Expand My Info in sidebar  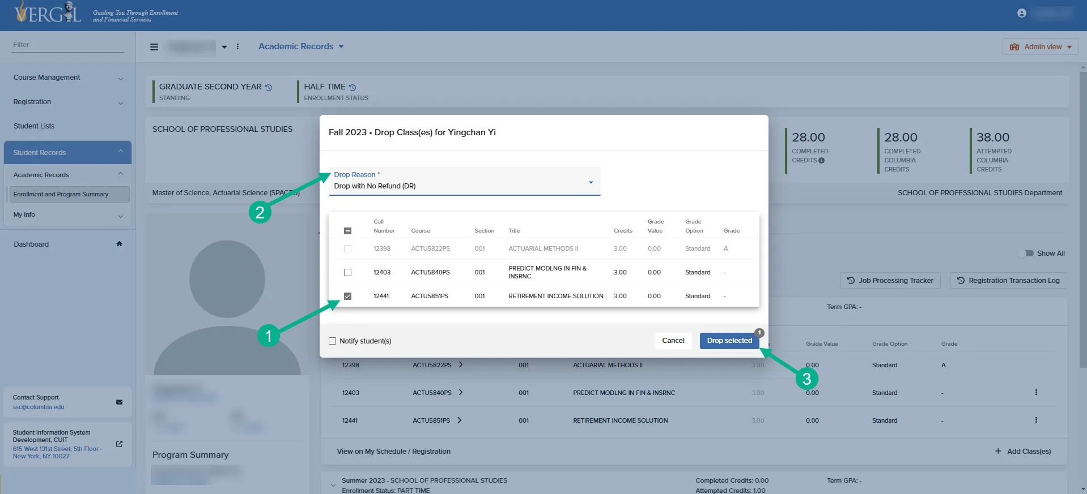pyautogui.click(x=68, y=215)
